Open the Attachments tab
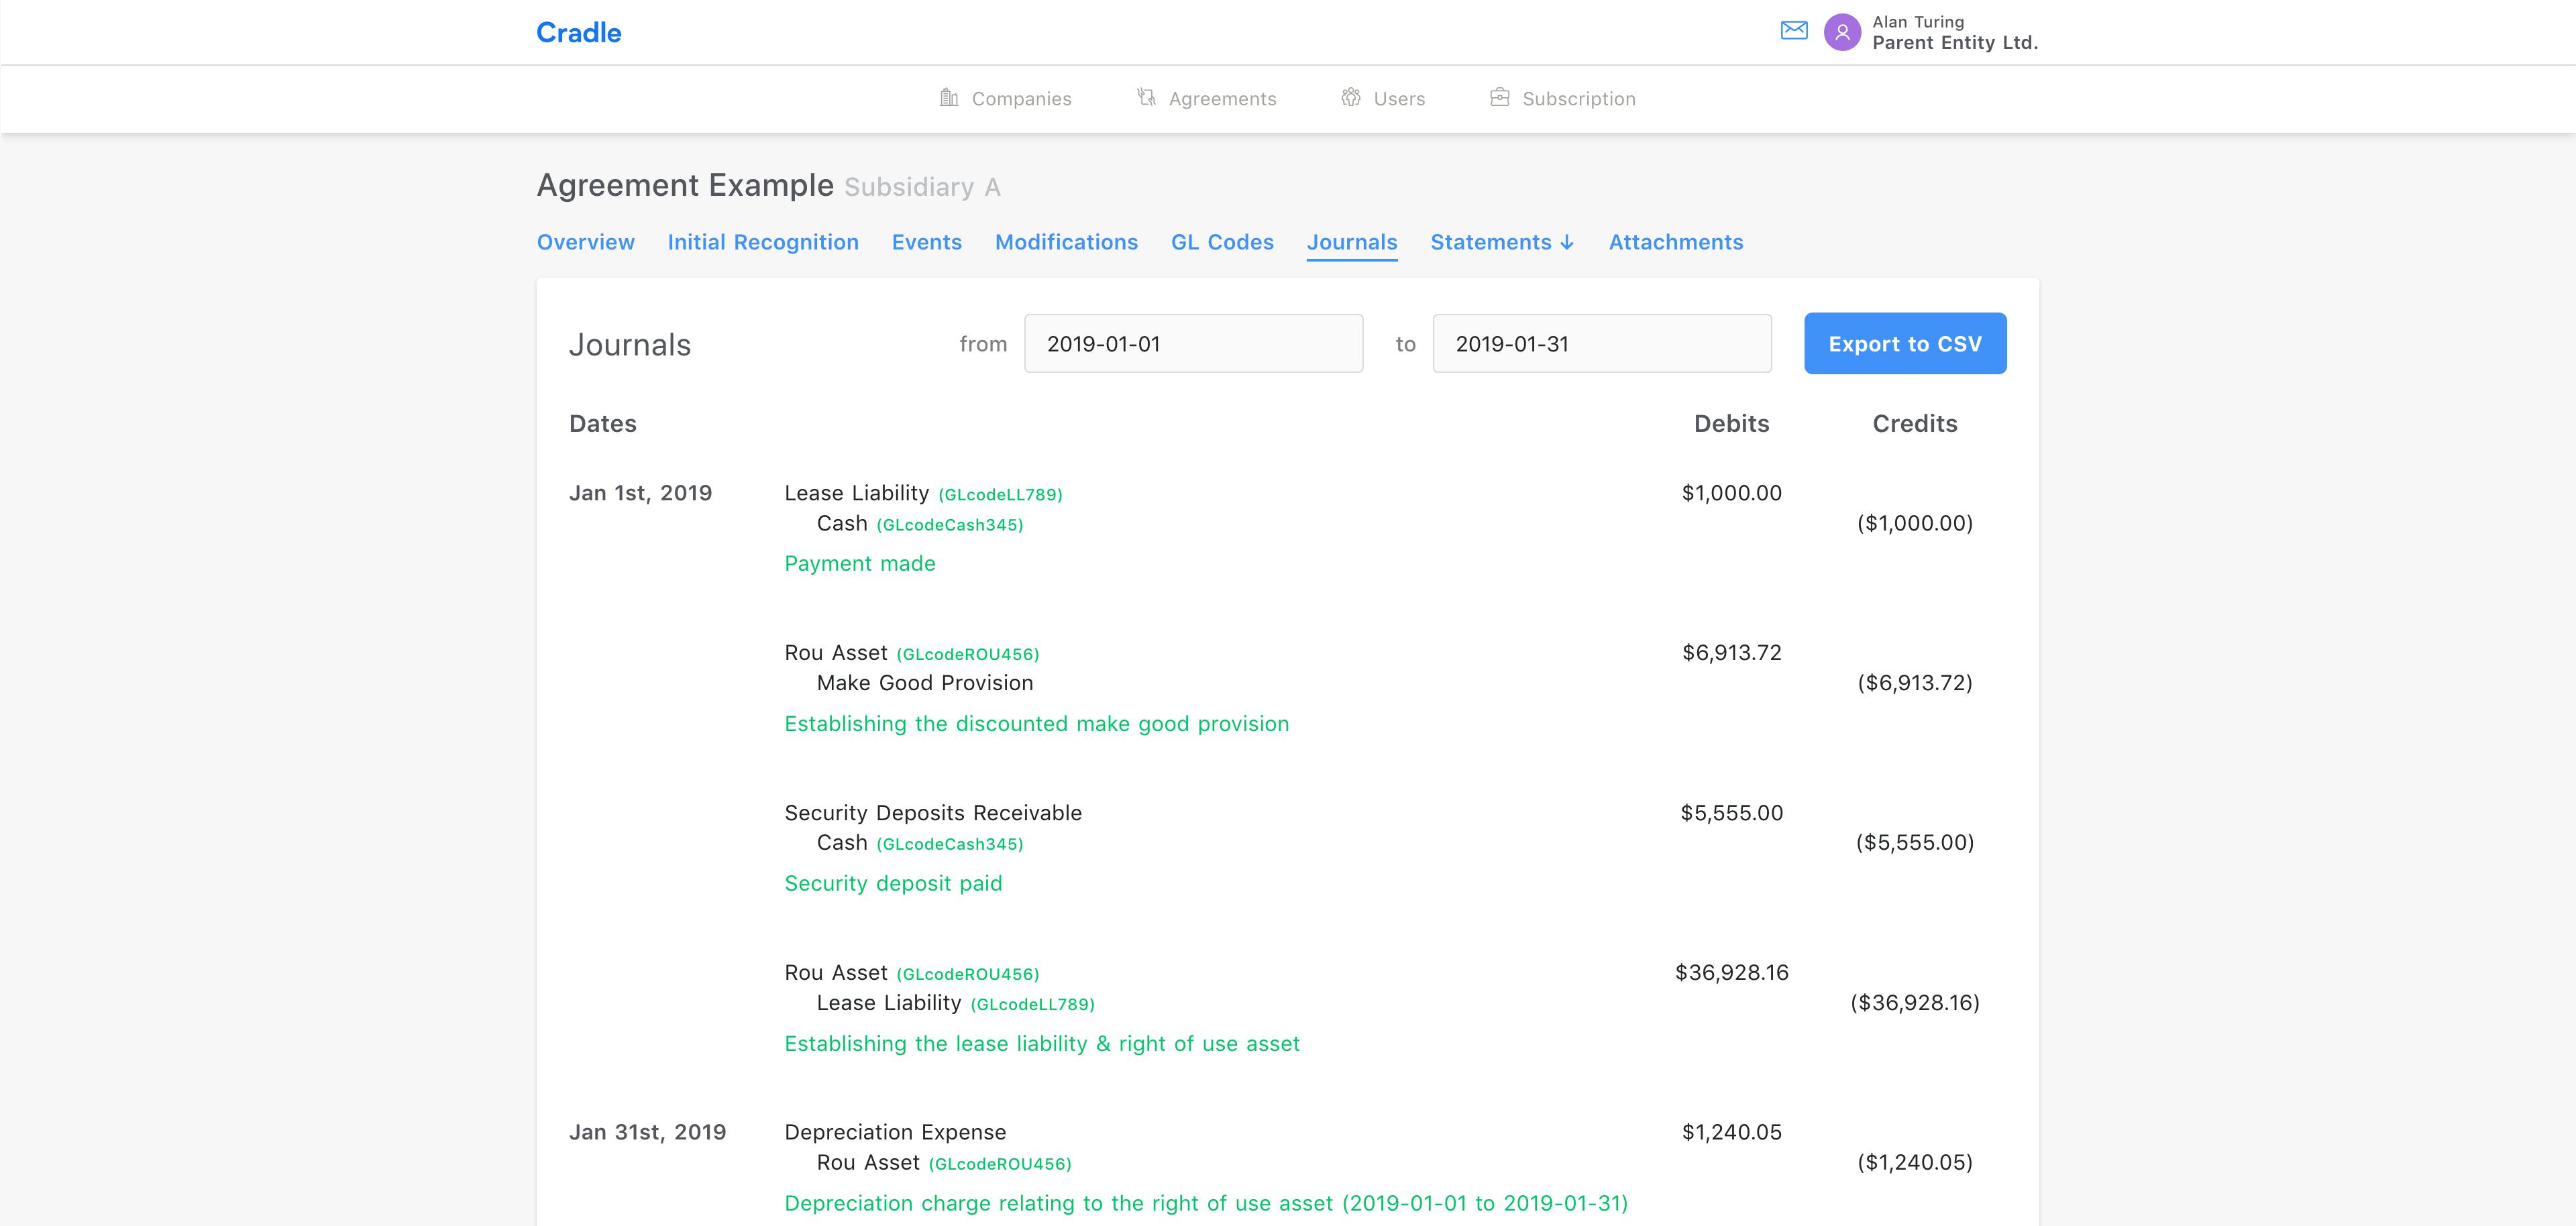The height and width of the screenshot is (1226, 2576). coord(1676,242)
